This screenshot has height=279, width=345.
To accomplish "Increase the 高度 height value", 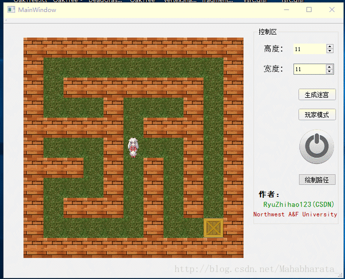I will point(329,47).
